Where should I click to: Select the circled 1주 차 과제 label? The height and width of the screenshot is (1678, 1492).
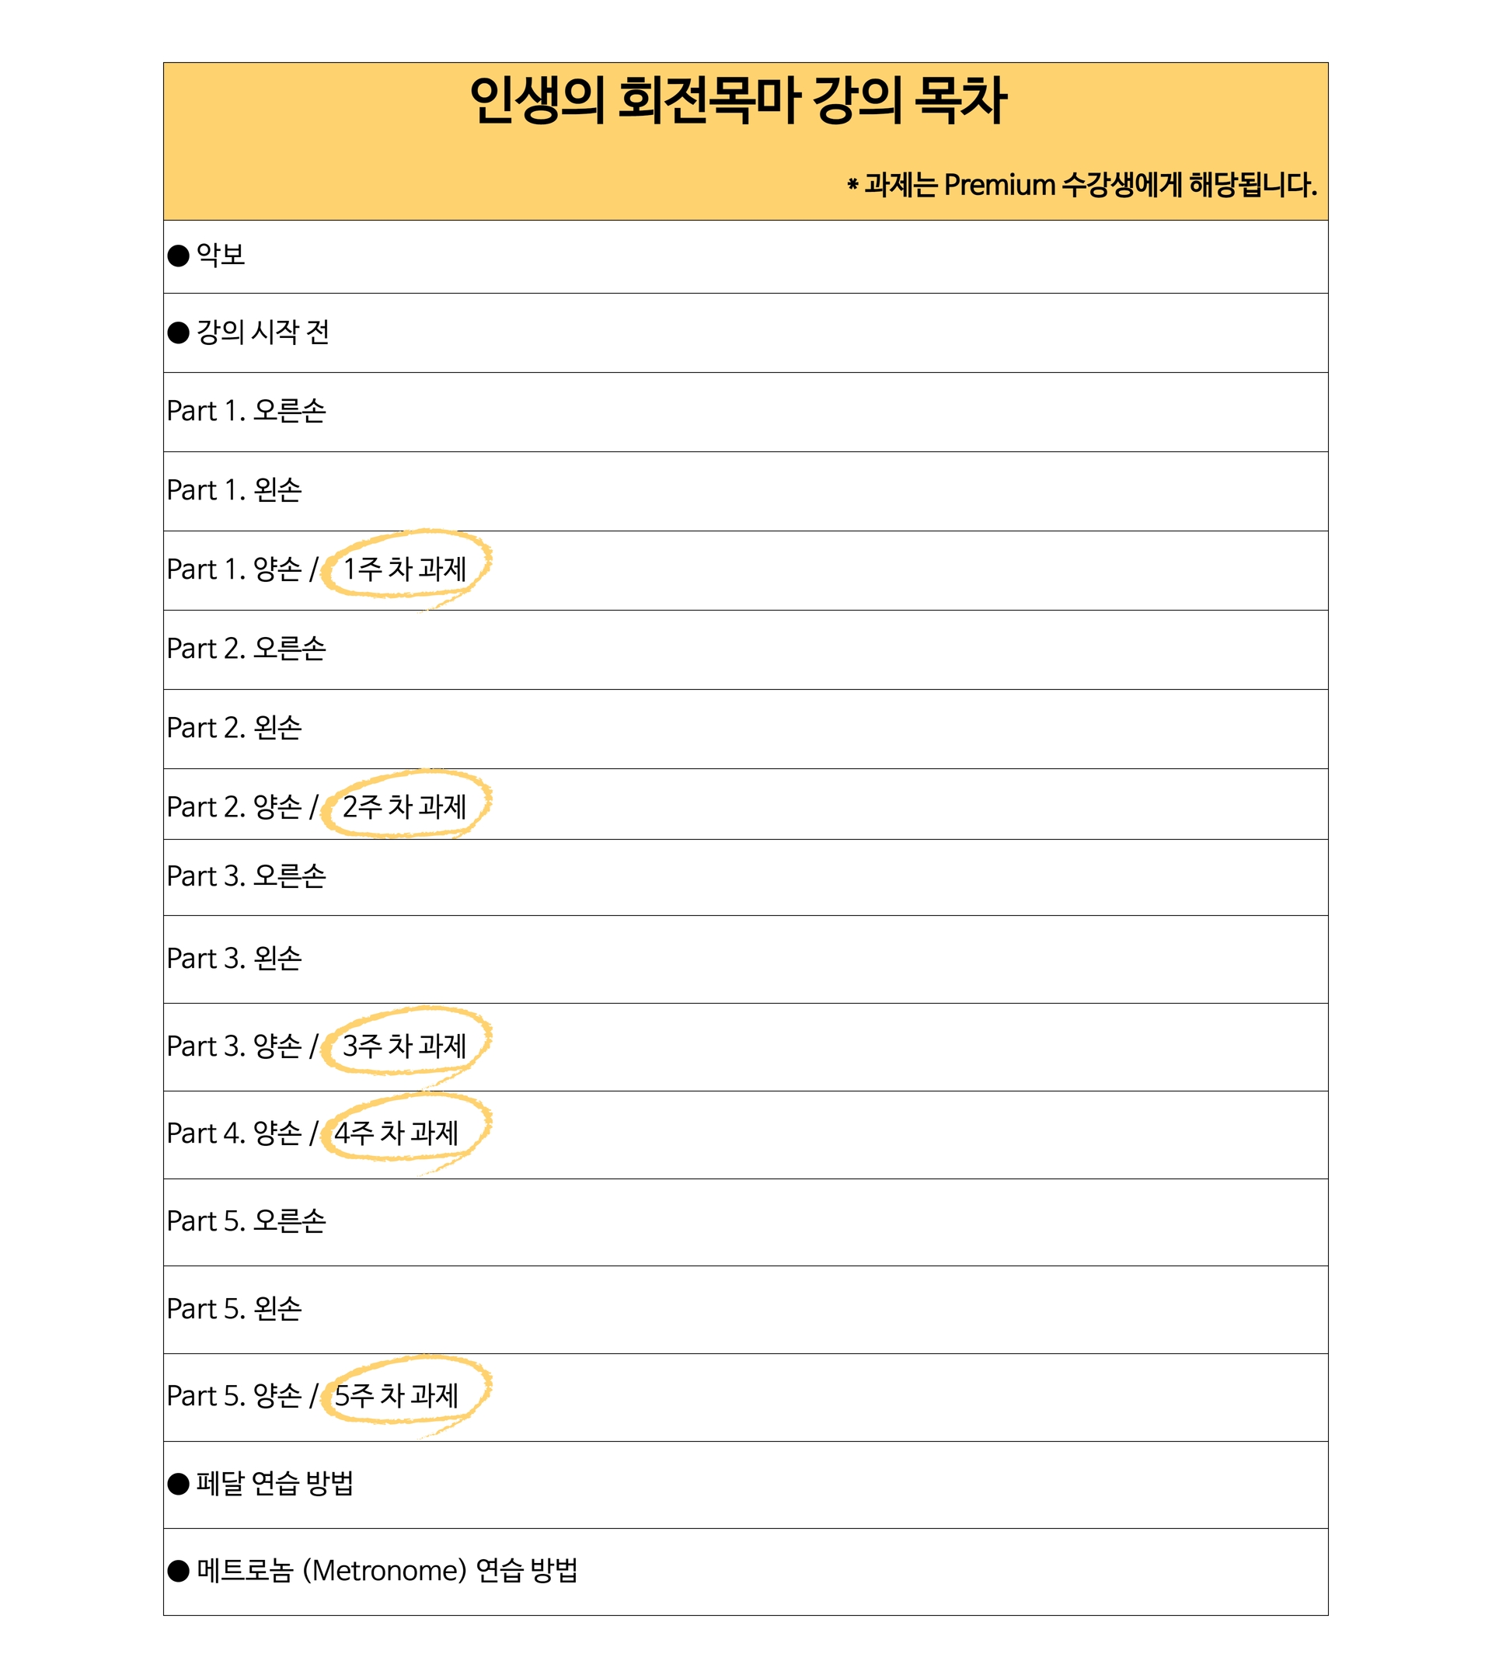404,568
